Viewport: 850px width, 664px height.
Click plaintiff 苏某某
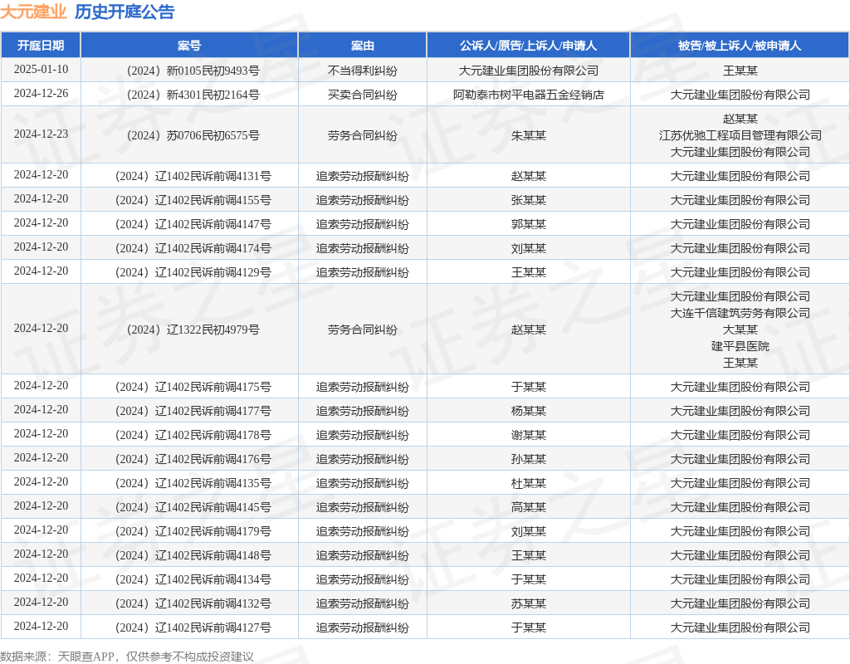(x=529, y=603)
